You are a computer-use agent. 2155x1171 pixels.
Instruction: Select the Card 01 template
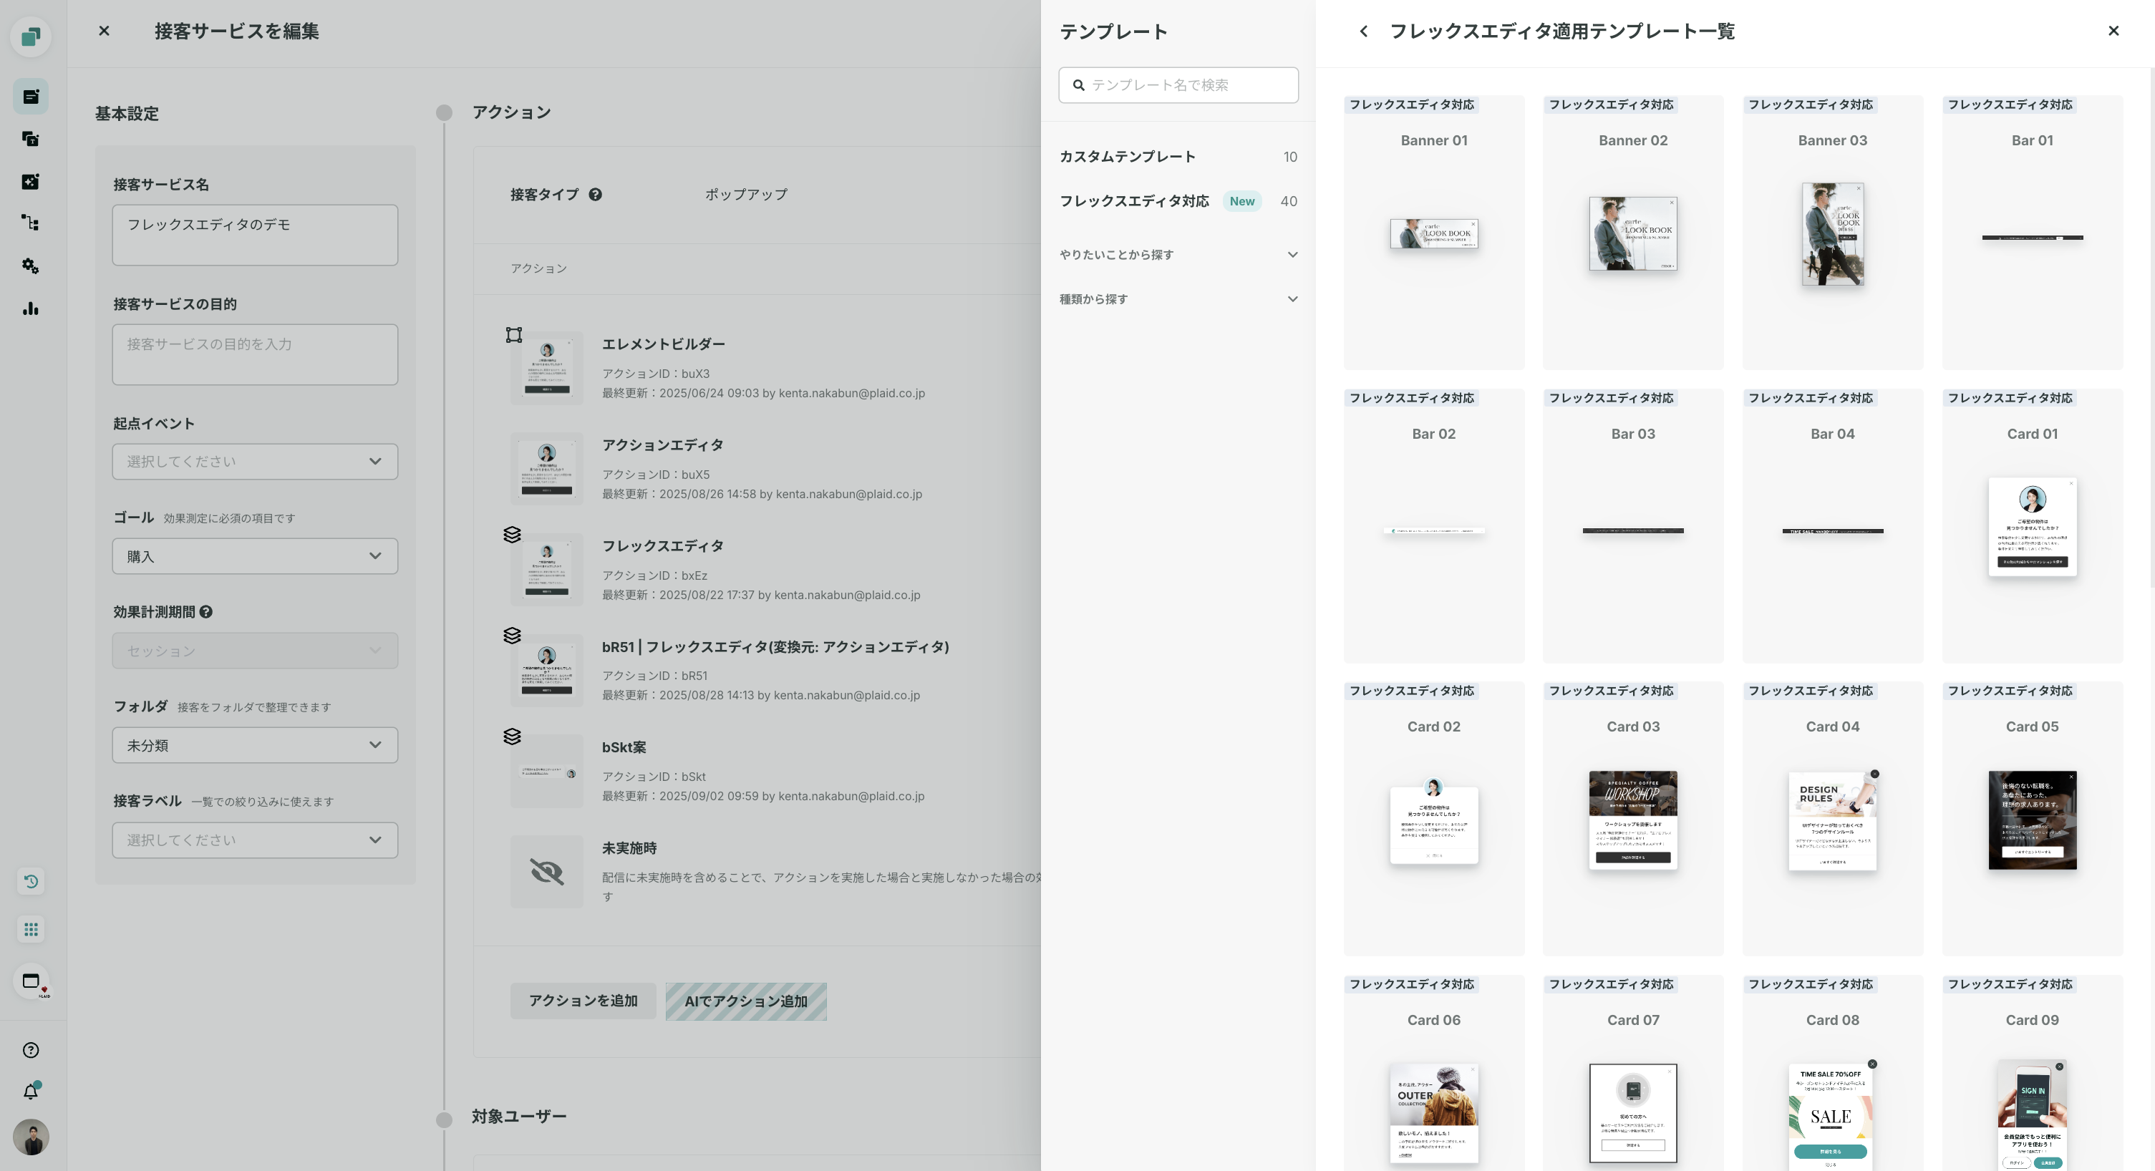click(2032, 526)
